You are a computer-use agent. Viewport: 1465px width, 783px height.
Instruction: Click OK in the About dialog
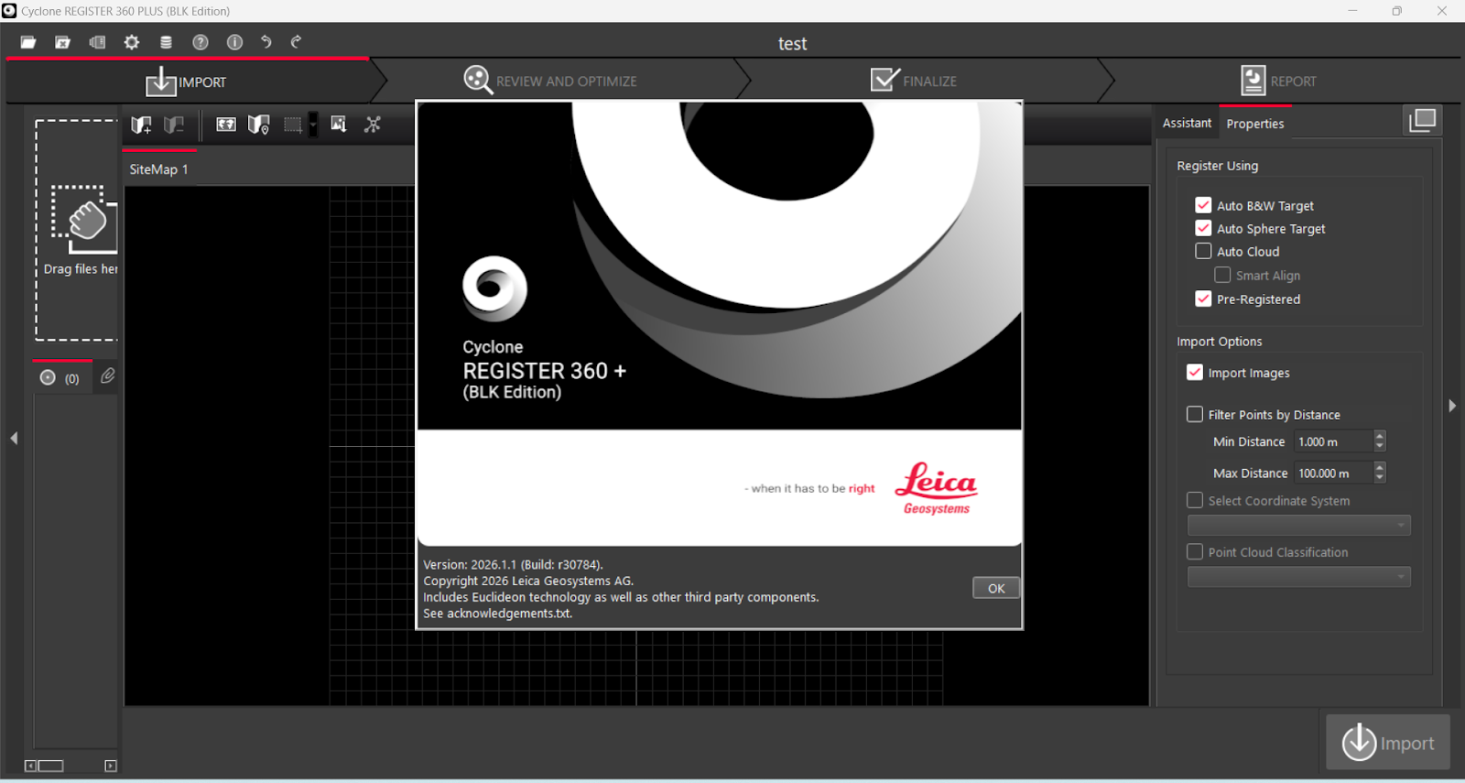tap(996, 588)
